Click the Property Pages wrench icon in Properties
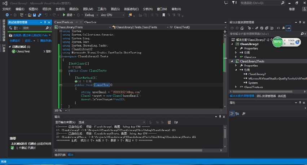 [244, 114]
